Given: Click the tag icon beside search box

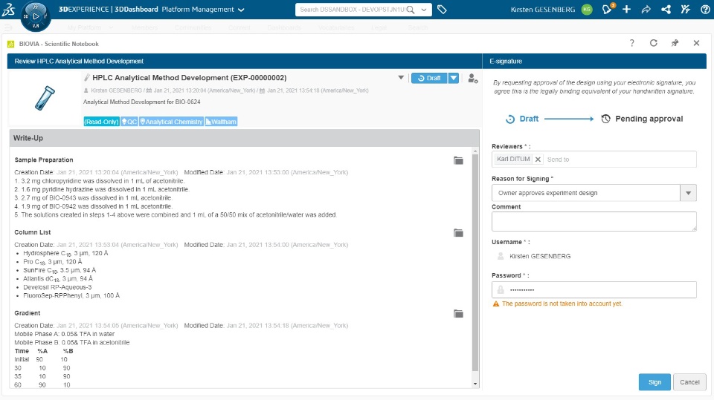Looking at the screenshot, I should click(x=442, y=10).
